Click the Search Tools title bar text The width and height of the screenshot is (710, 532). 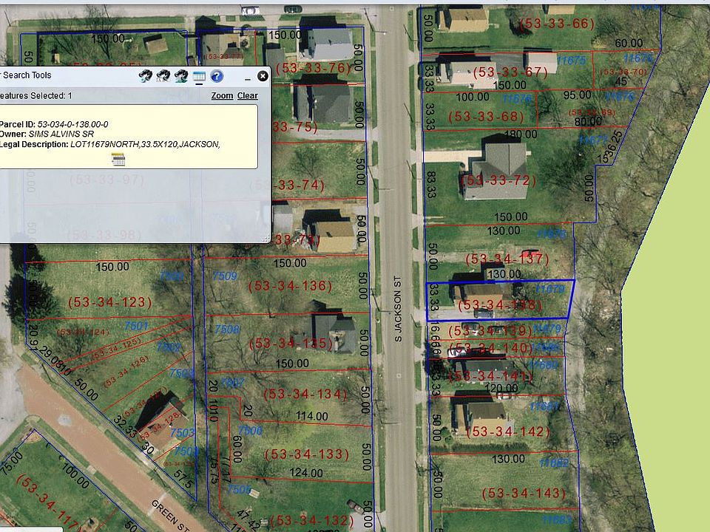tap(27, 75)
